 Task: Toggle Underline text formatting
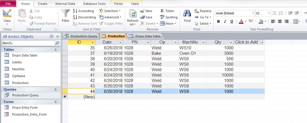pos(232,22)
